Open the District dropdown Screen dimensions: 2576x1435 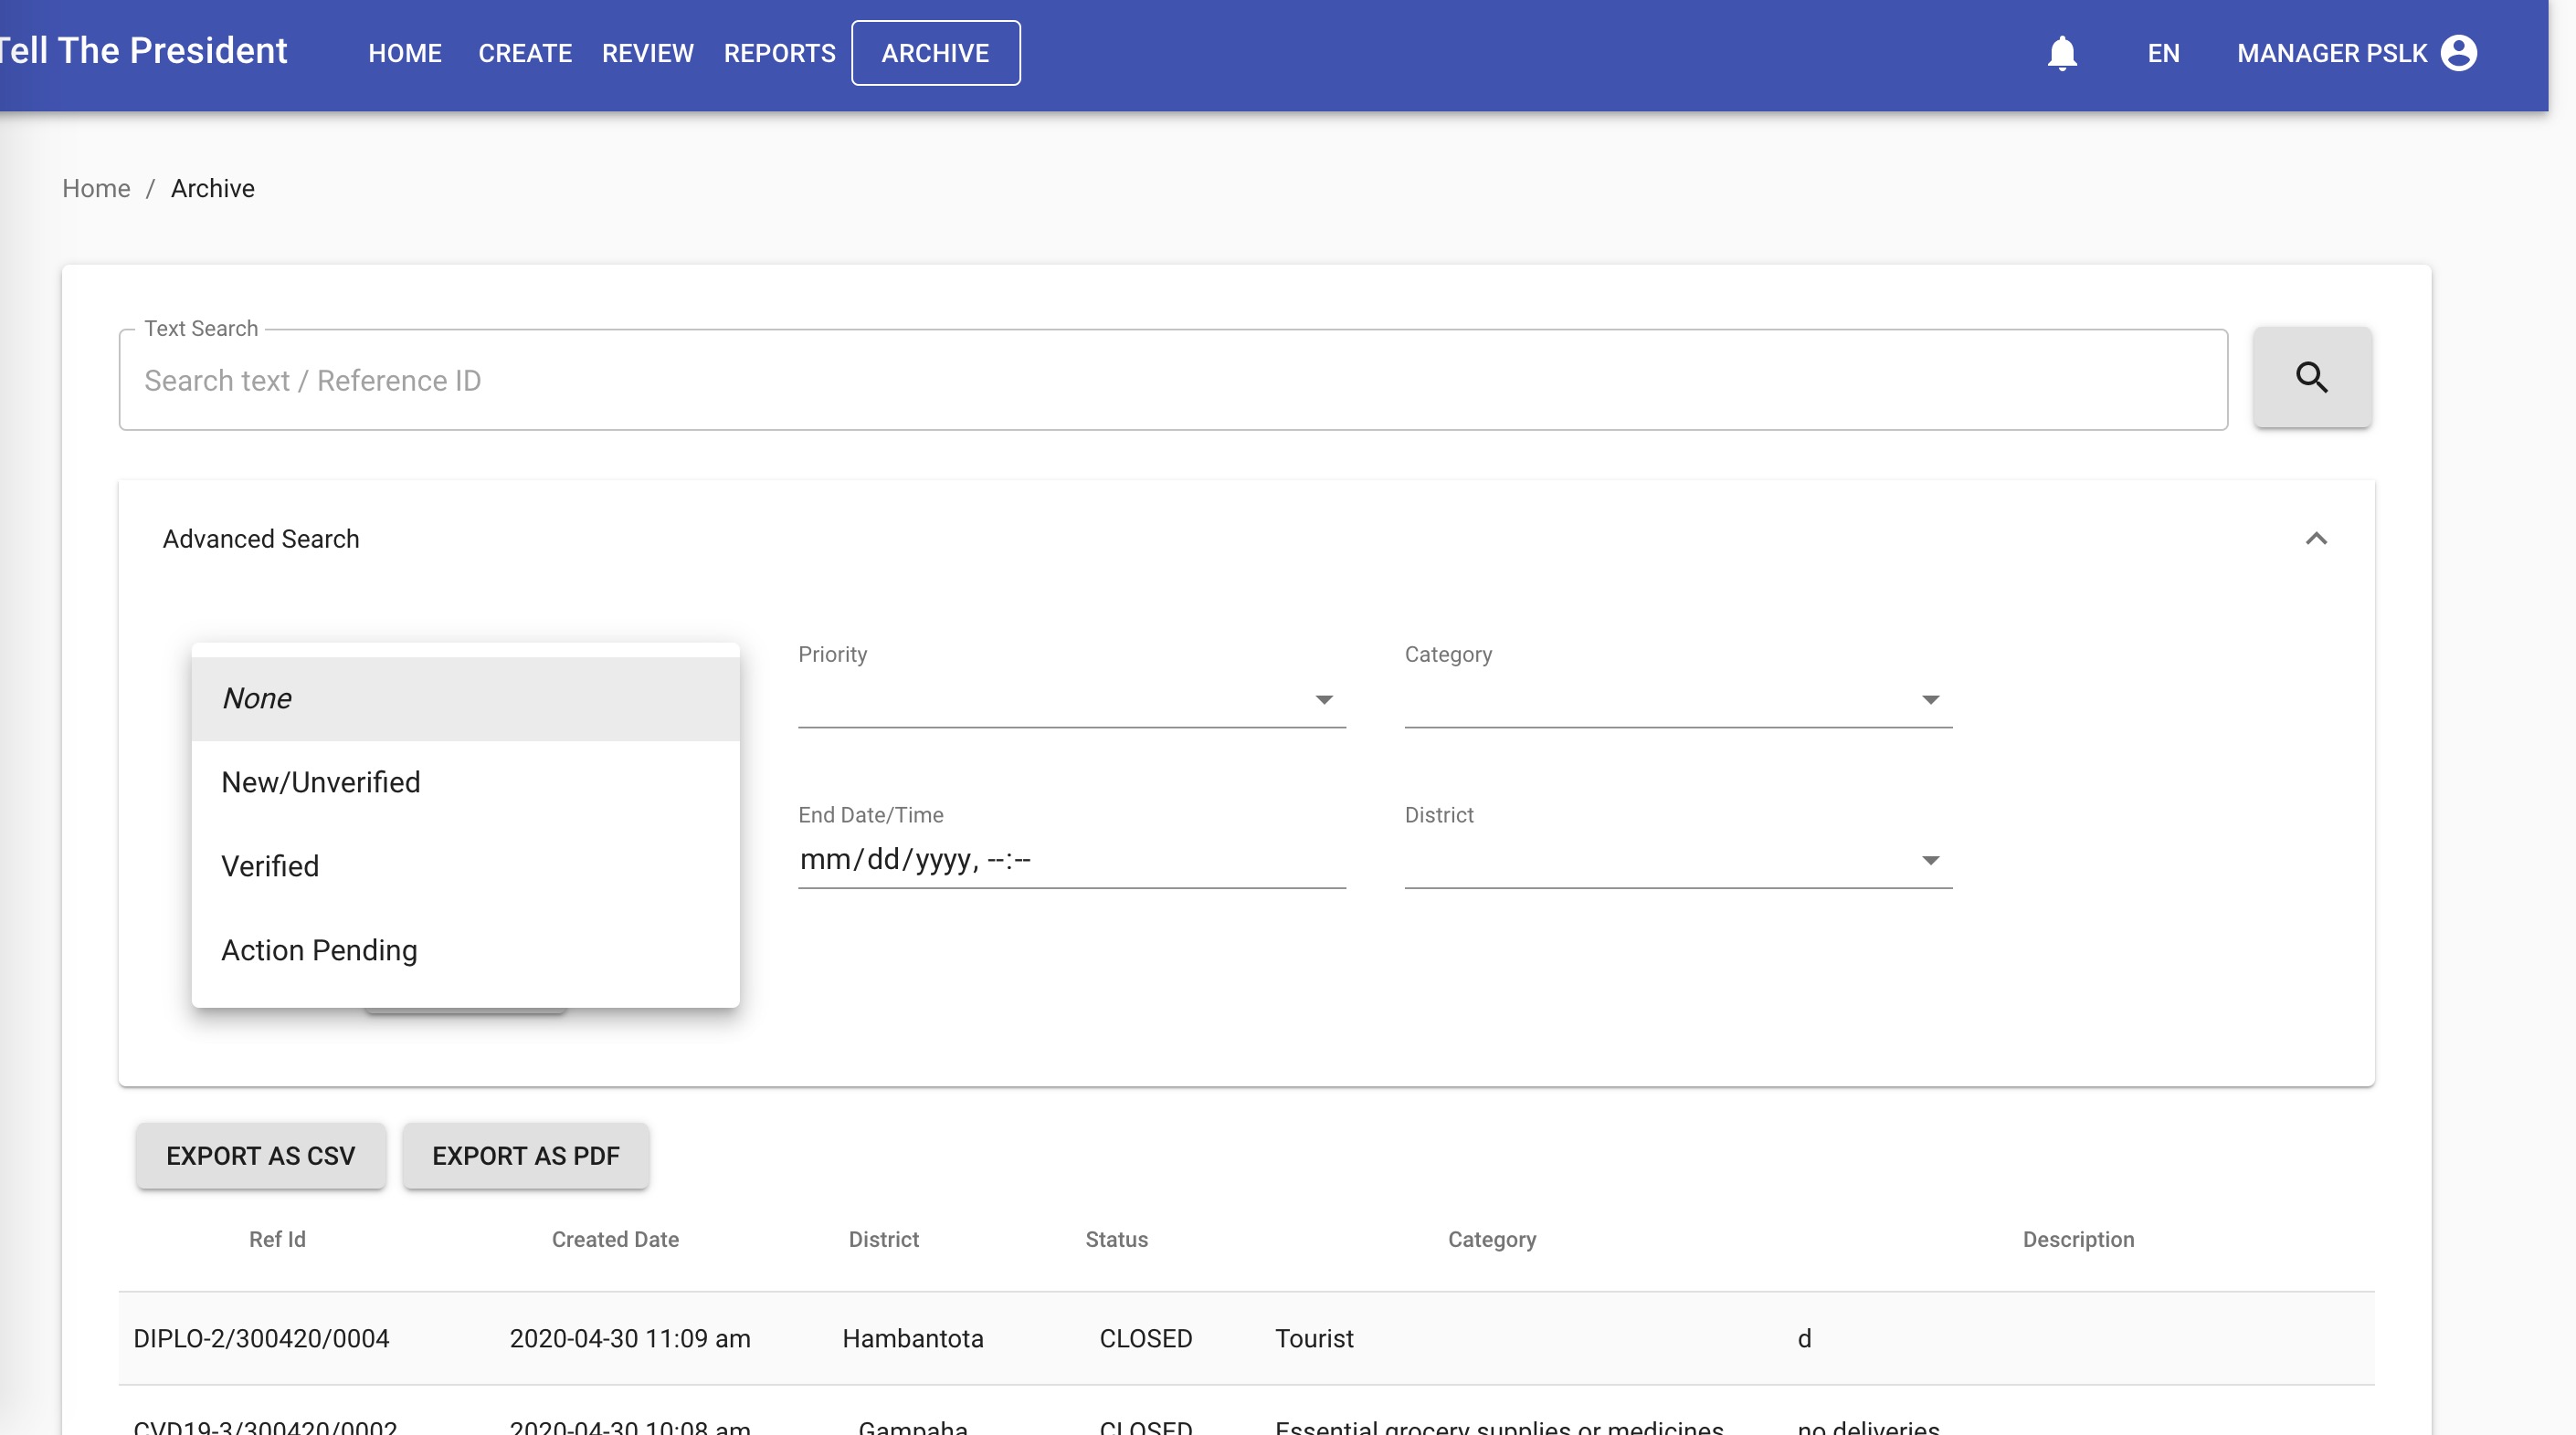(1677, 861)
